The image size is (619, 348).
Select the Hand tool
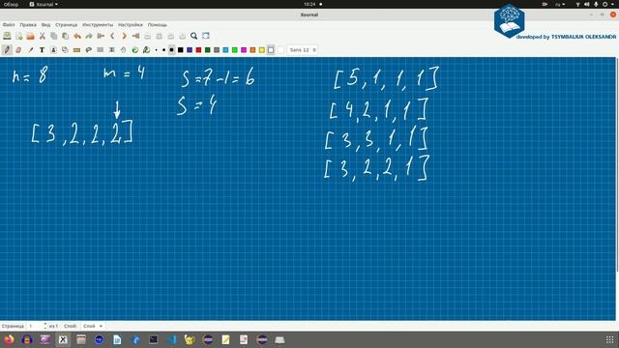tap(124, 50)
